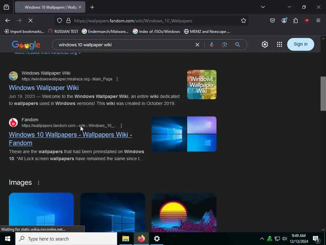
Task: Open Index of /ISOs/Windows bookmark
Action: click(x=156, y=32)
